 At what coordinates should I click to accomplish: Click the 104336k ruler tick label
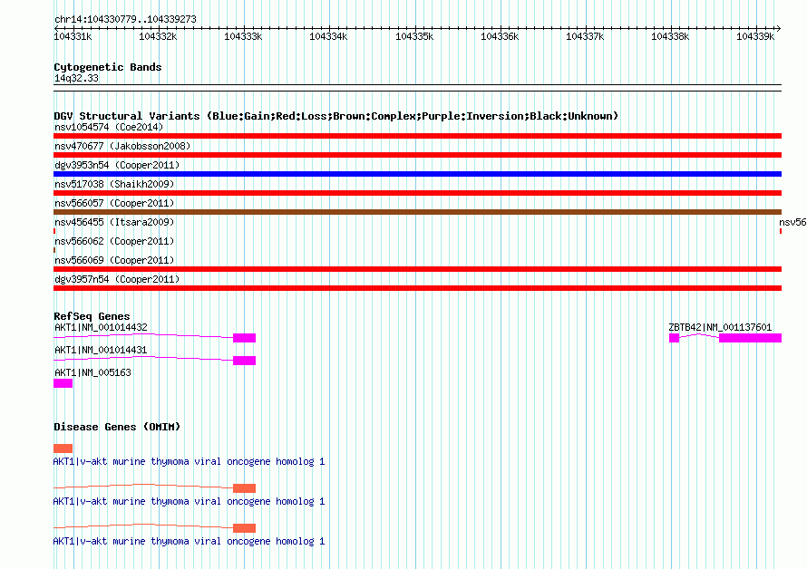coord(500,36)
